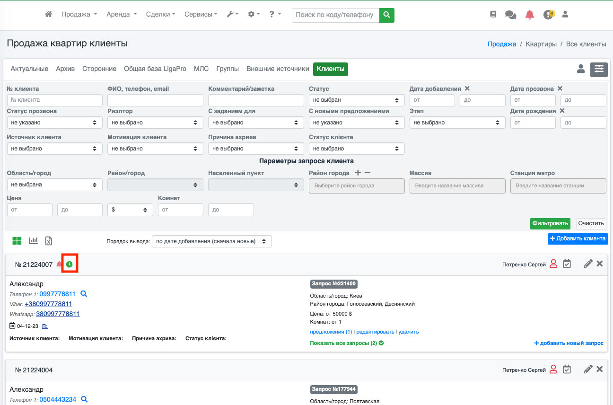Expand Показать все запросы (2)
Image resolution: width=613 pixels, height=405 pixels.
point(346,343)
